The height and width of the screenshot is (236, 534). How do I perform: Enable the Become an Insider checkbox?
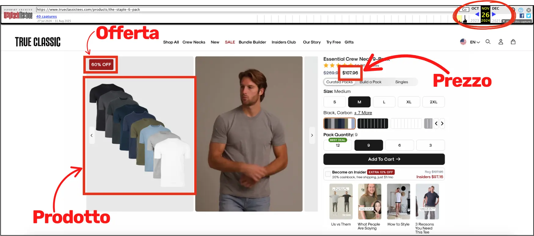pos(328,174)
